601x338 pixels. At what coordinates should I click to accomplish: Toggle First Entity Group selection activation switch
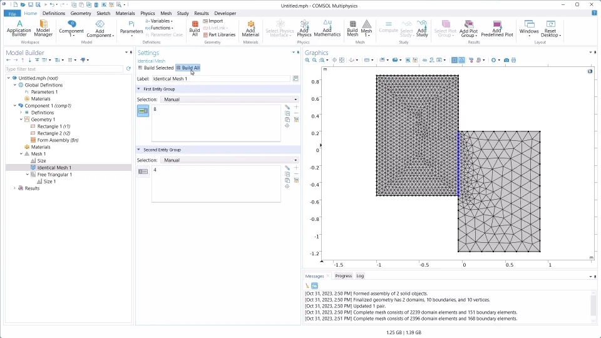click(x=143, y=111)
